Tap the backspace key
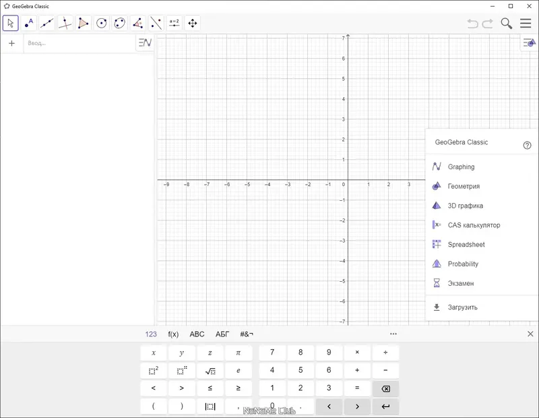The width and height of the screenshot is (539, 418). tap(385, 388)
